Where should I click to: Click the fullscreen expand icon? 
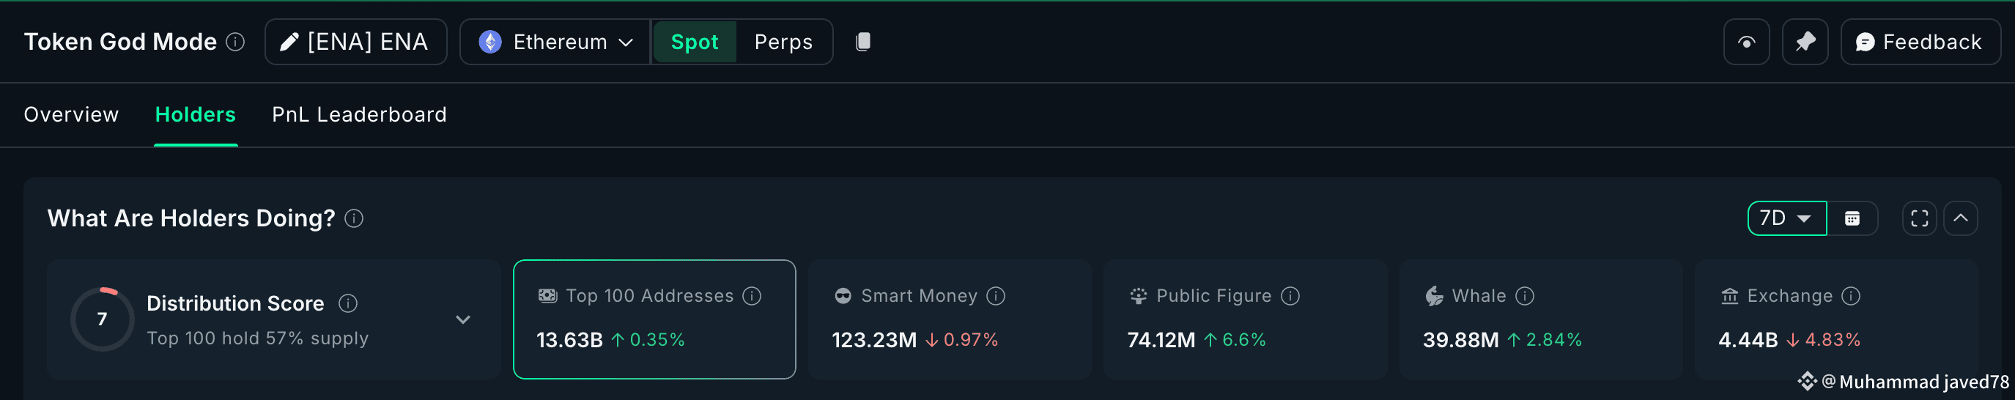(1919, 218)
